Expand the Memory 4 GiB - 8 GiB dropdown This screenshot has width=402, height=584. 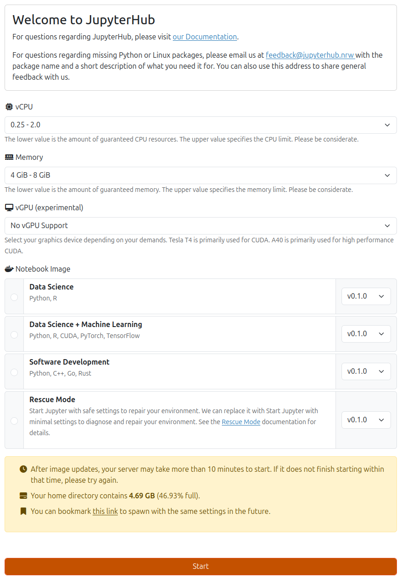click(x=200, y=175)
